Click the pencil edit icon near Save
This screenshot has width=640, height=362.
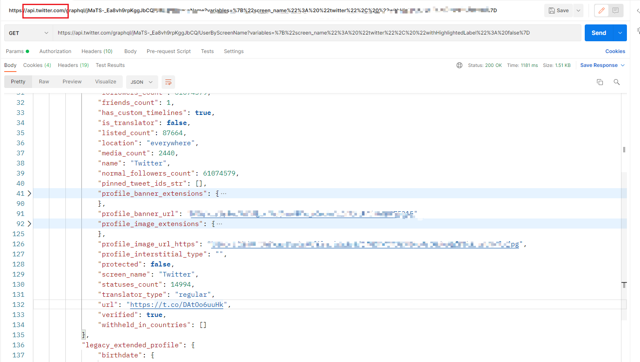[x=601, y=11]
